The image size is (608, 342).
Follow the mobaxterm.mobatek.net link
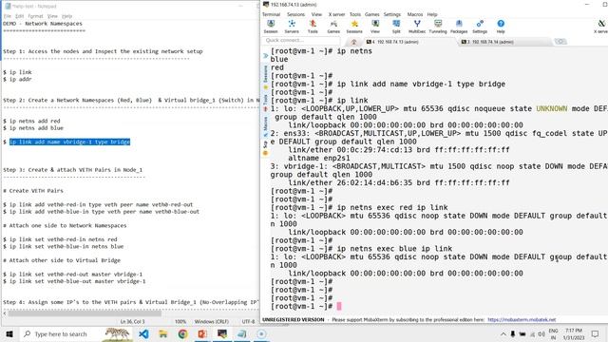click(x=522, y=320)
